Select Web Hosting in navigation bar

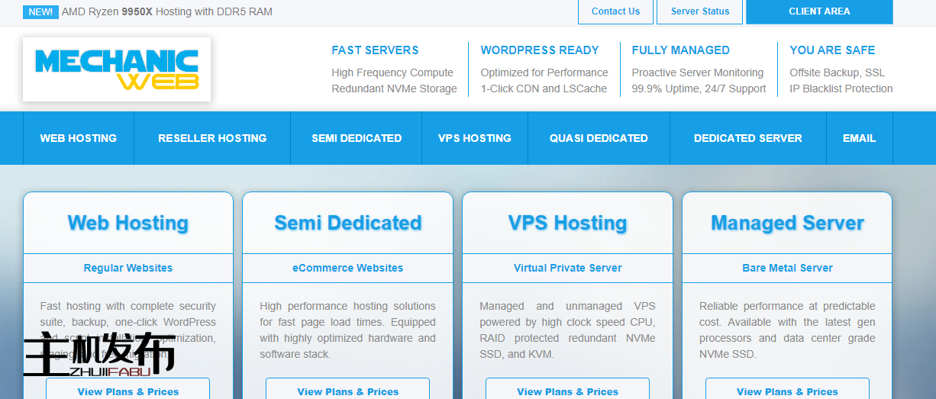click(78, 138)
